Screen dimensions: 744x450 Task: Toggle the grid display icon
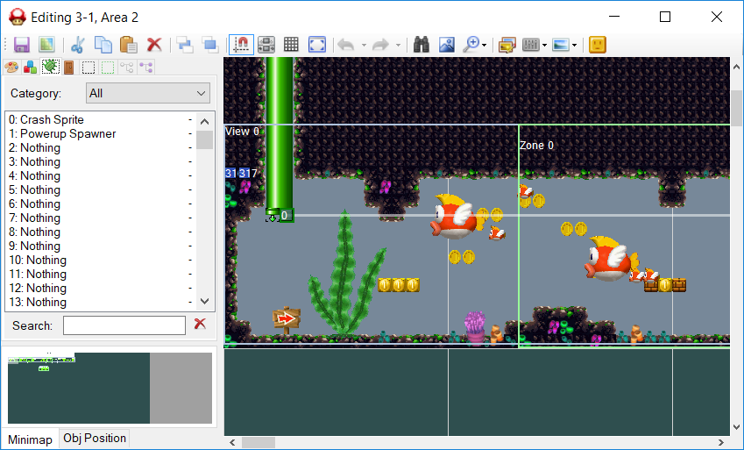(x=291, y=45)
